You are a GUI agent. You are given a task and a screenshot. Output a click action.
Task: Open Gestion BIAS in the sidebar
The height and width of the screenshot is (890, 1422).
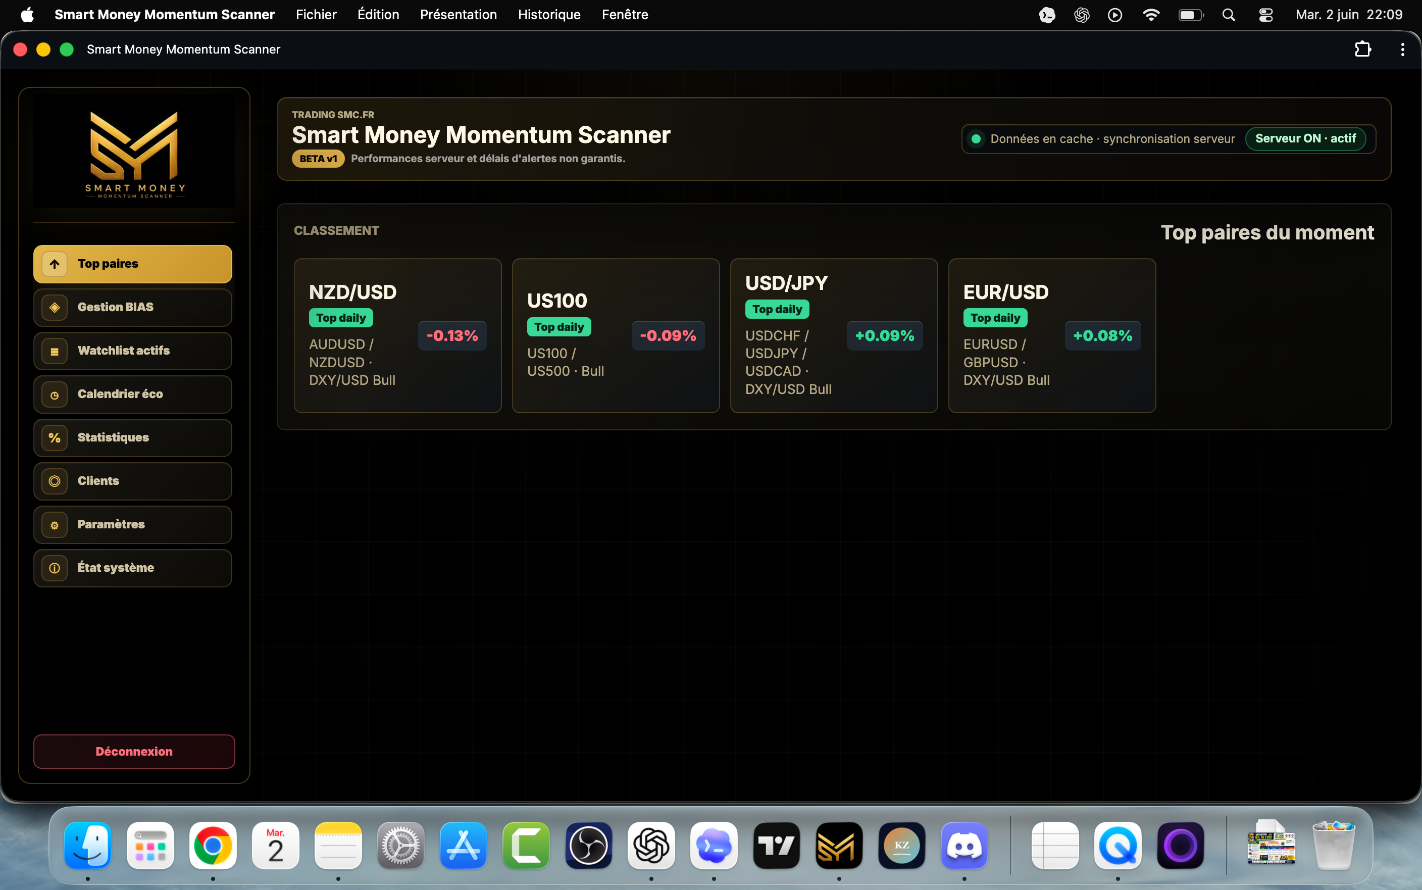click(132, 307)
